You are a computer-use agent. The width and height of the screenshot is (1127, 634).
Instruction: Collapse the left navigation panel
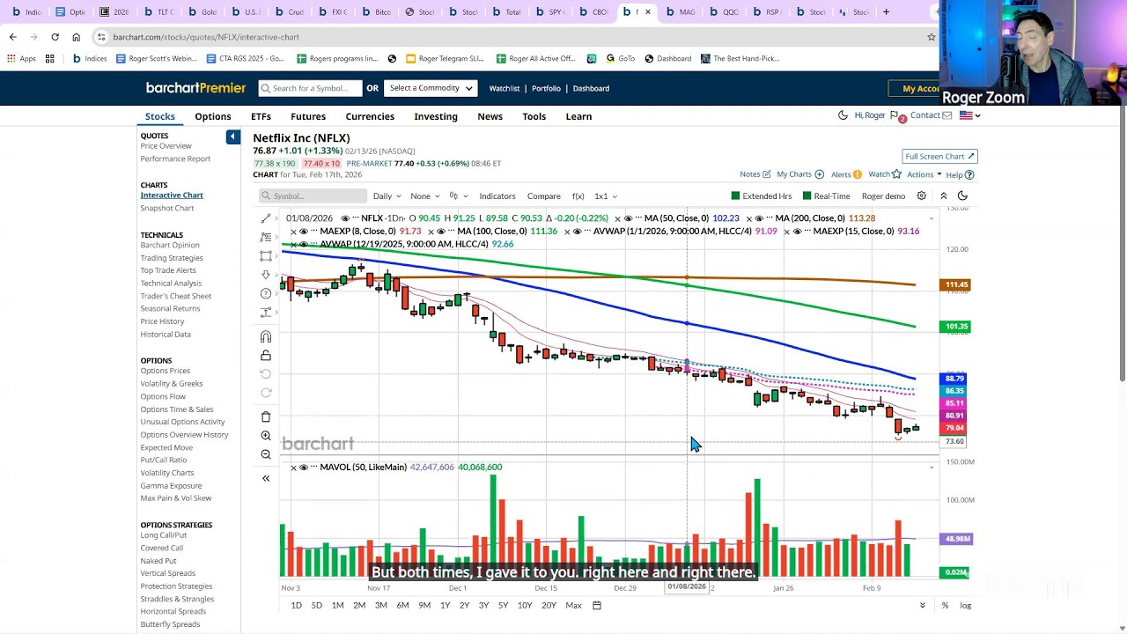[x=232, y=136]
